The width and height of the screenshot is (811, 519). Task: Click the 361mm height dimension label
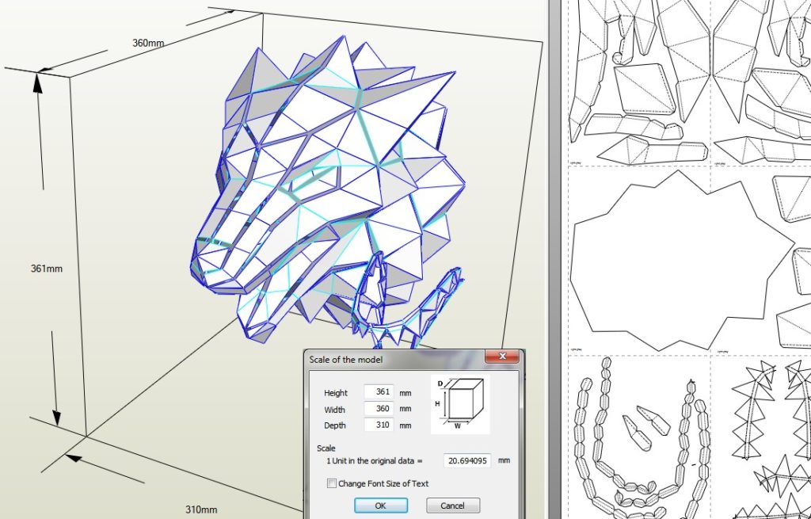pos(47,269)
